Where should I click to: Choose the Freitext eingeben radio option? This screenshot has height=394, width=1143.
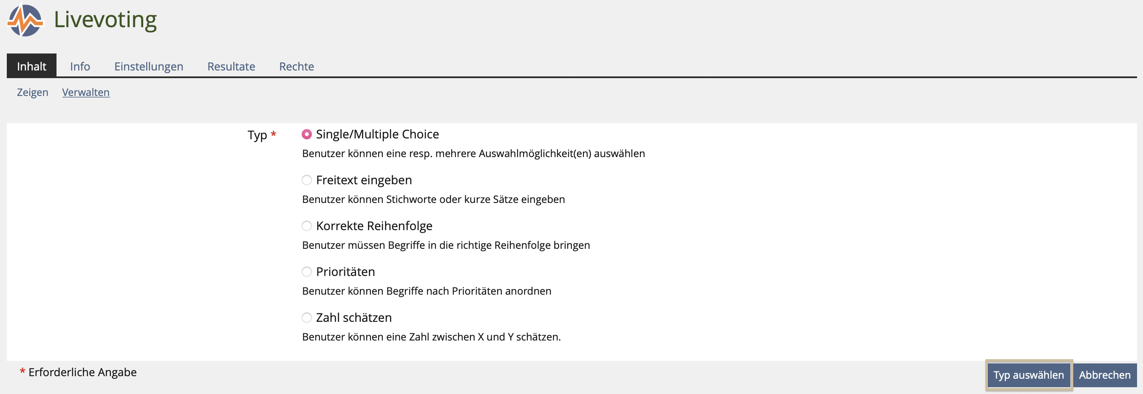pyautogui.click(x=307, y=180)
